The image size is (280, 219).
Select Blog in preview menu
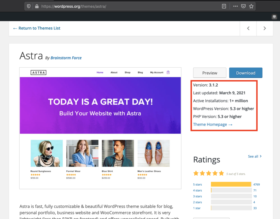pos(140,72)
